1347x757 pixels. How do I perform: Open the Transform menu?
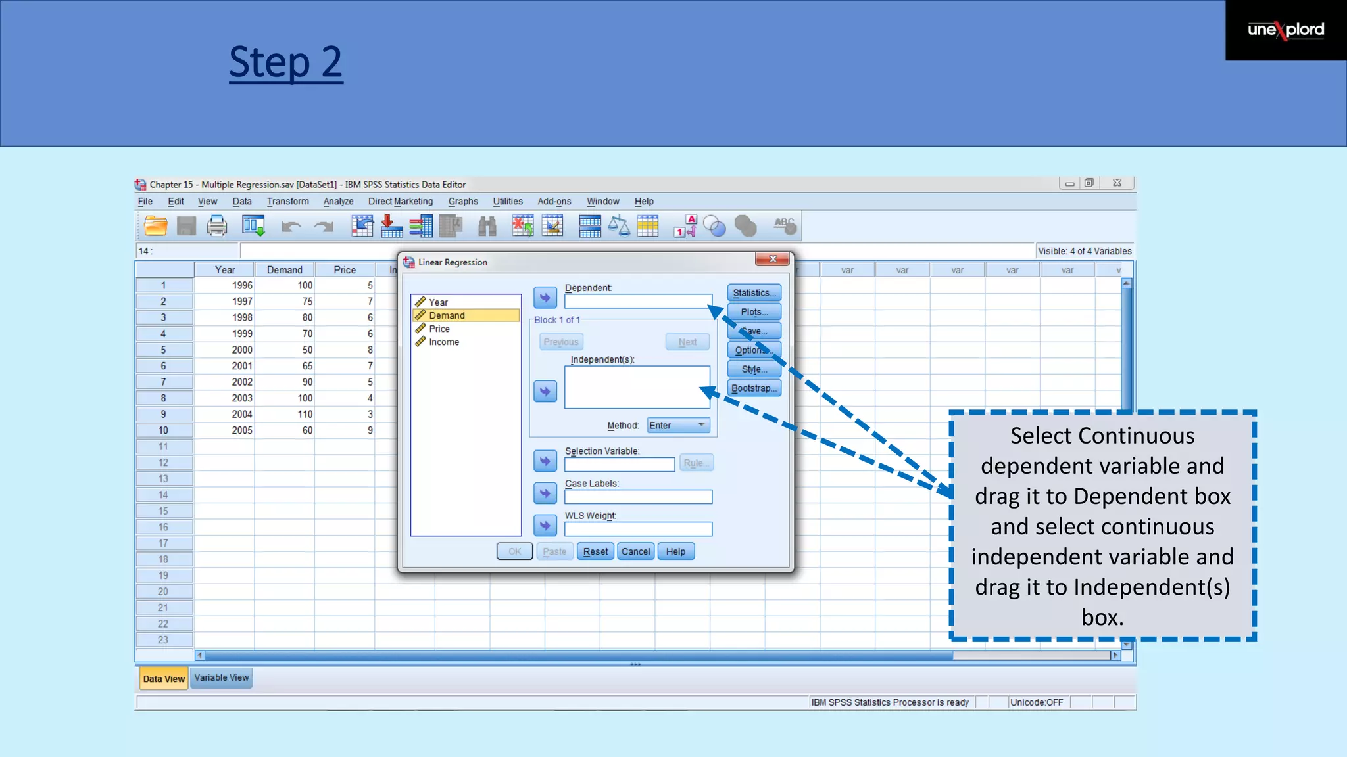click(287, 202)
